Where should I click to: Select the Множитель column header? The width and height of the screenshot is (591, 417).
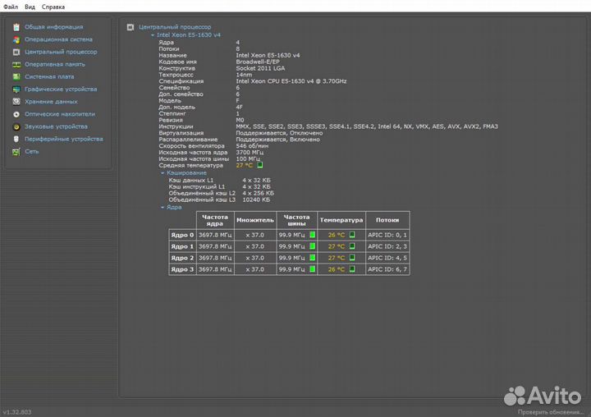[255, 220]
